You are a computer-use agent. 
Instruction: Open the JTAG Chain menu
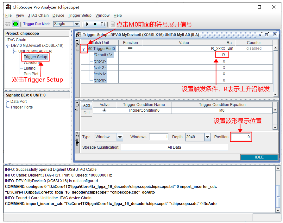coord(38,15)
